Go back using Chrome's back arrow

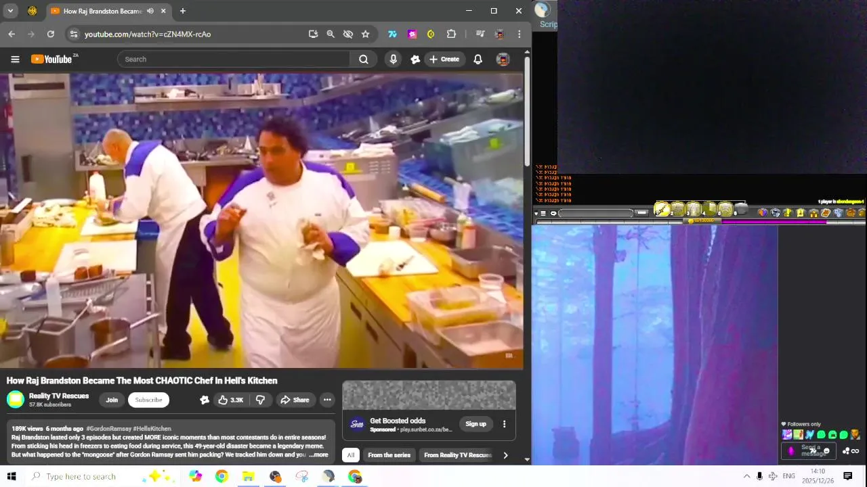(x=12, y=34)
